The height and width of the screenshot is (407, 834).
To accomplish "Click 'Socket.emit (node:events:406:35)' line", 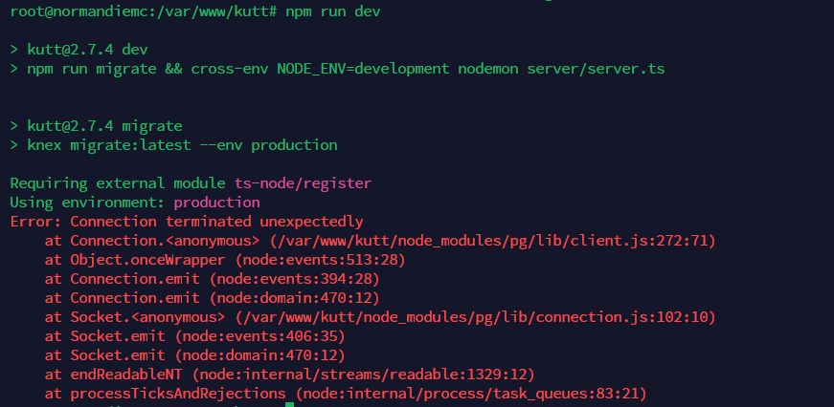I will 195,336.
